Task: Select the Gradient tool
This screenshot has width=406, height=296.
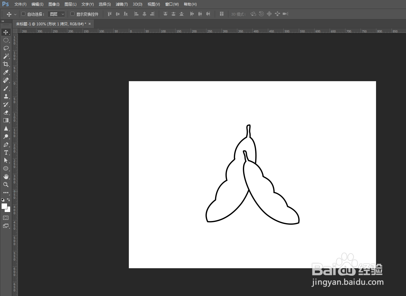Action: click(6, 120)
